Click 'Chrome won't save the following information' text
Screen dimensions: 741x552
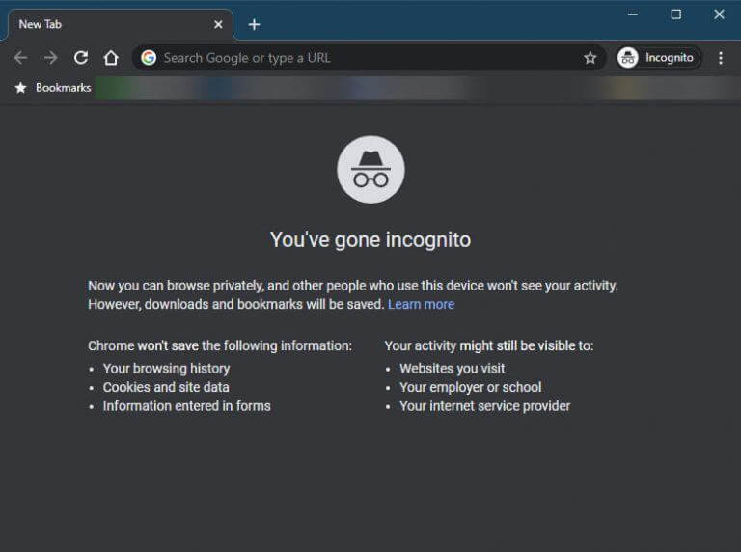220,345
